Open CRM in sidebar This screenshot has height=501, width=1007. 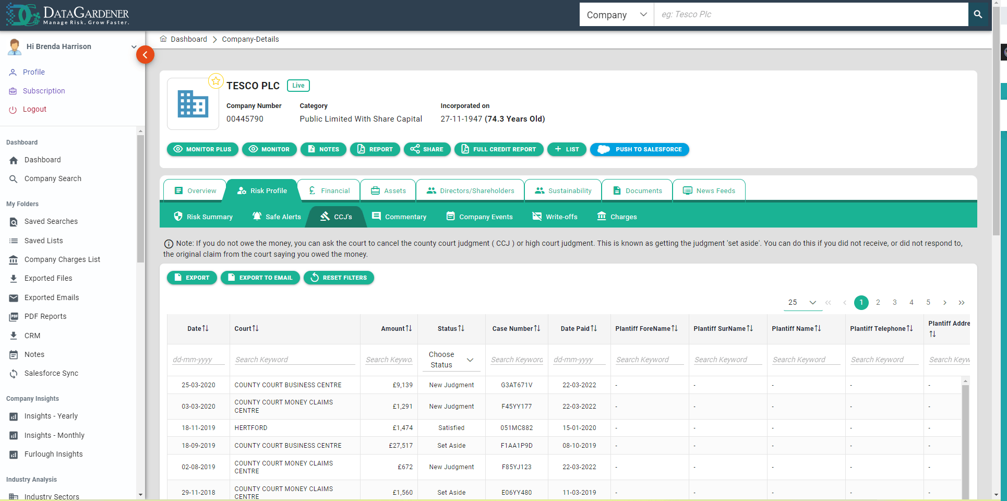click(x=32, y=336)
